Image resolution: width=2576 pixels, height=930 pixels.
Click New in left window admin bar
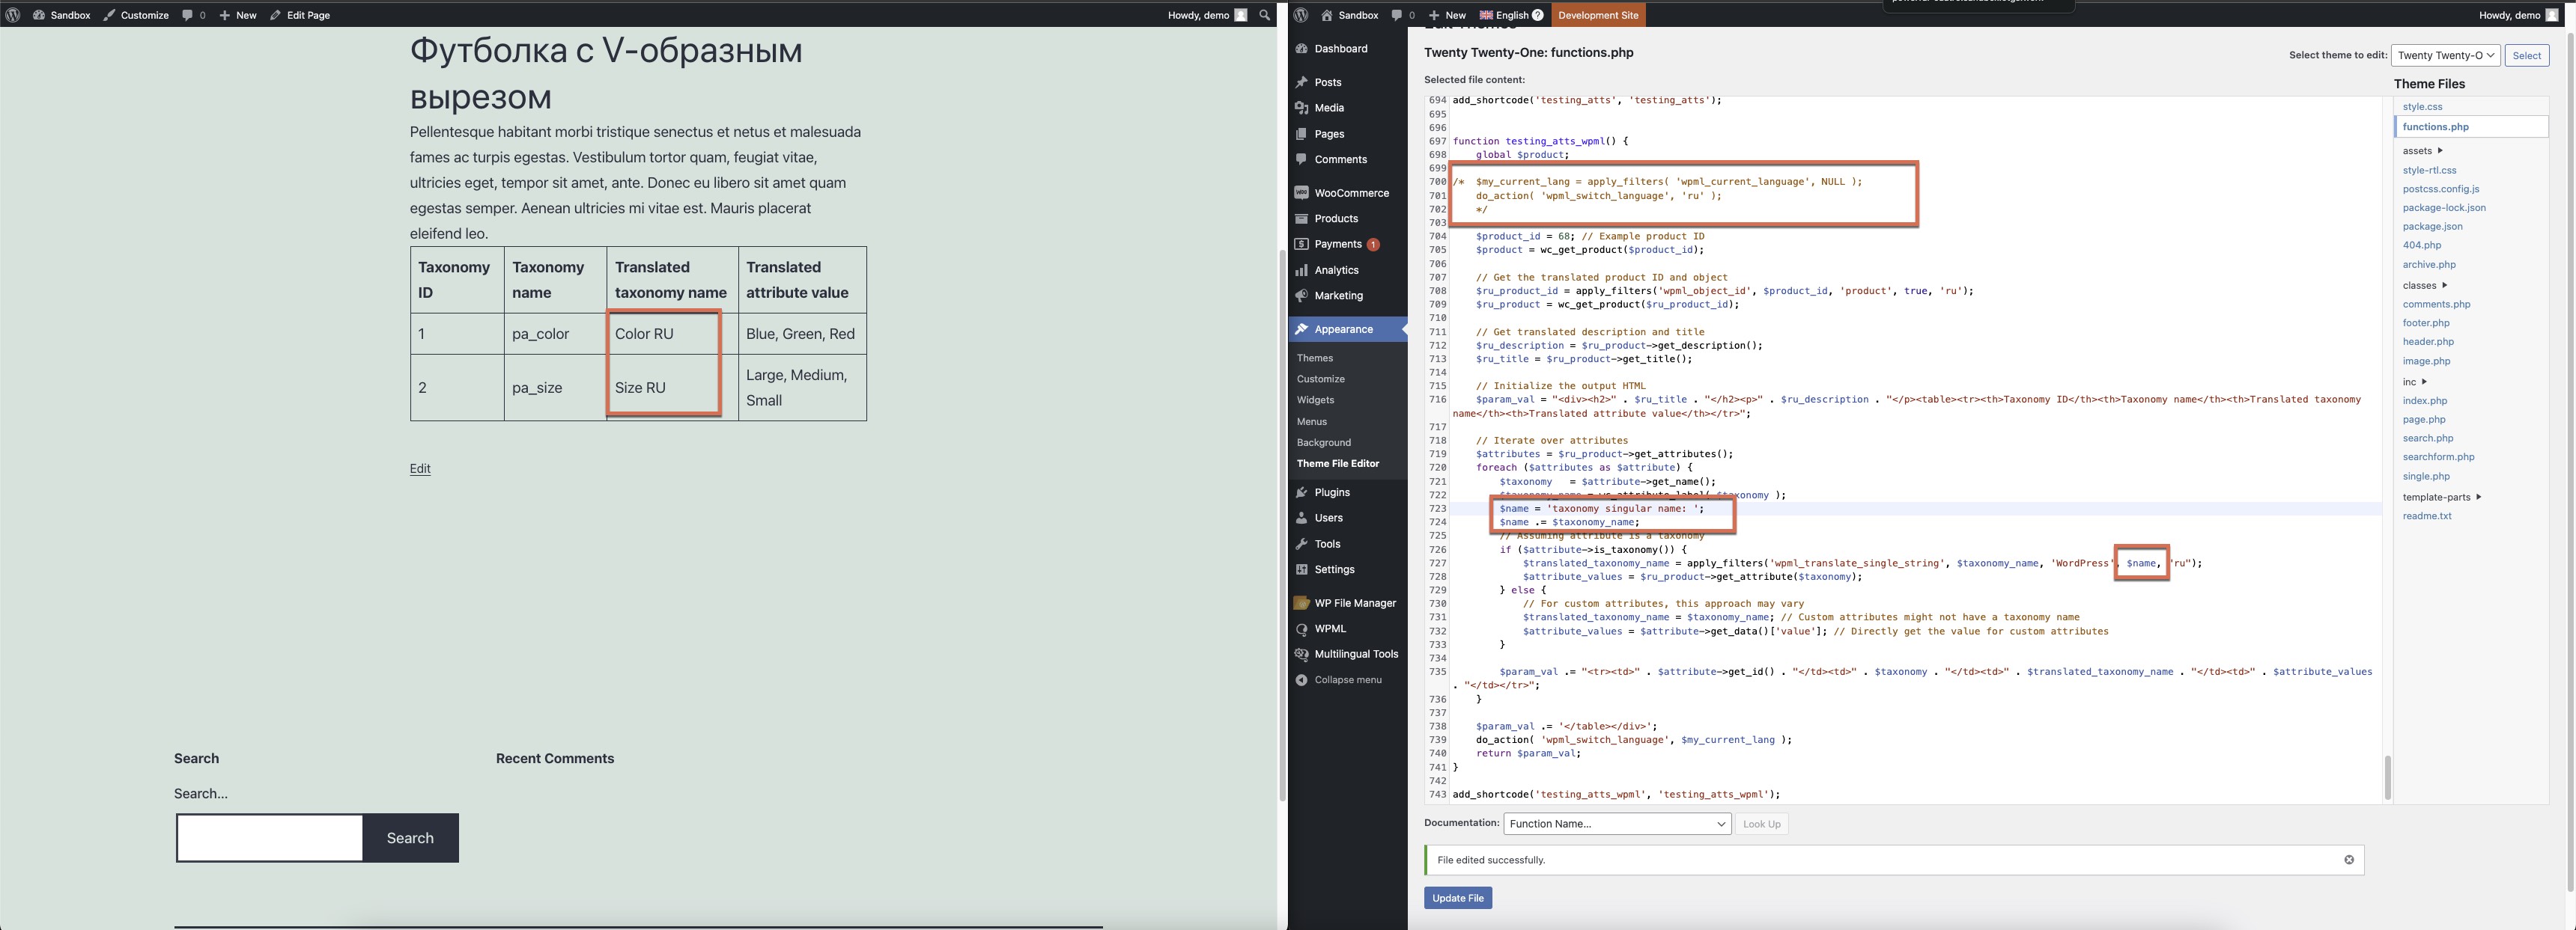click(x=238, y=15)
